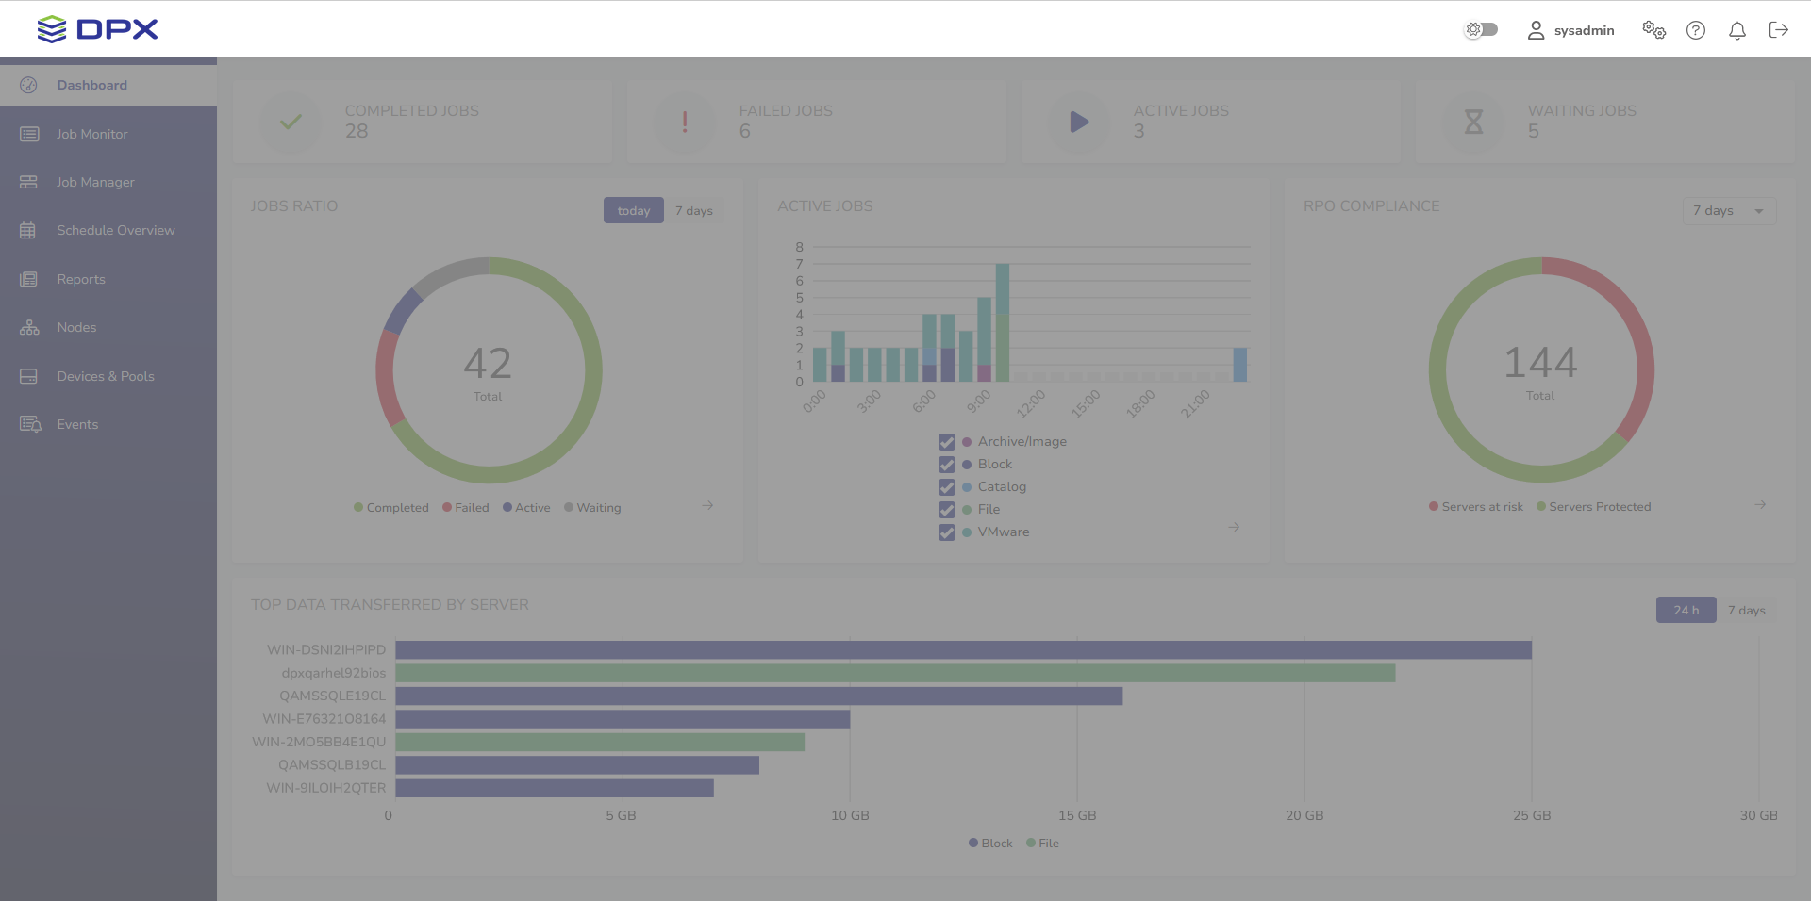The height and width of the screenshot is (901, 1811).
Task: Go to Reports section
Action: click(x=80, y=279)
